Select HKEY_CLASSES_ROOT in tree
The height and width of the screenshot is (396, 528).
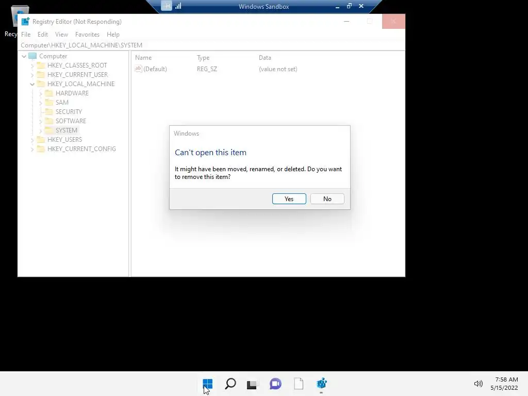pos(77,65)
